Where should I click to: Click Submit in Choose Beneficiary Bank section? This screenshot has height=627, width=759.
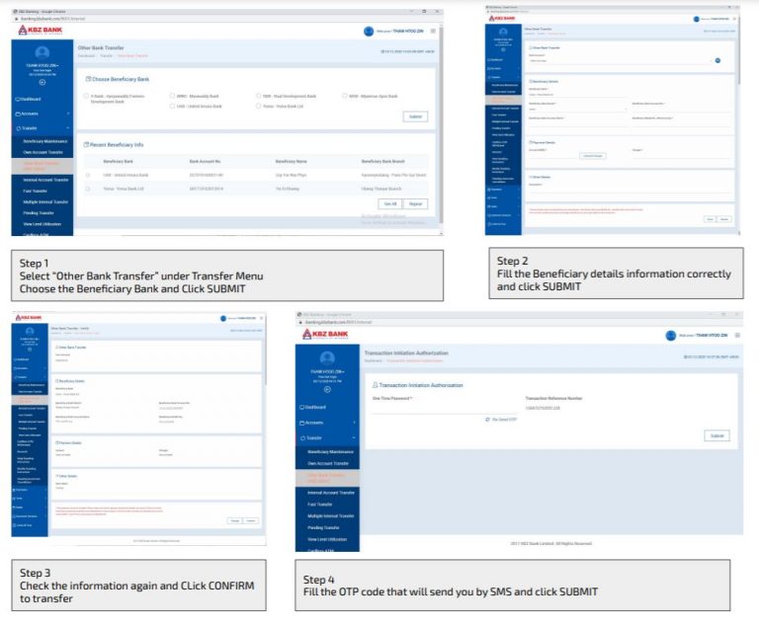click(x=416, y=117)
